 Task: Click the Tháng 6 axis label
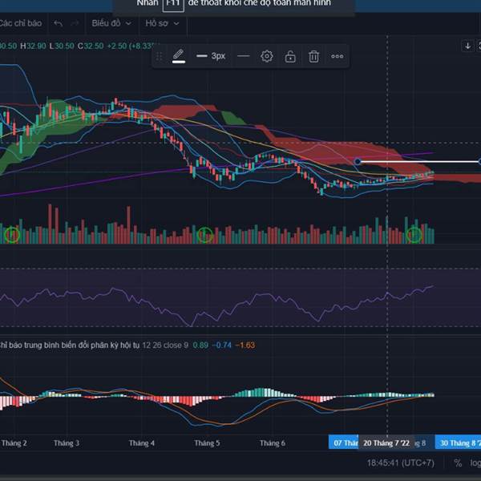click(x=273, y=443)
